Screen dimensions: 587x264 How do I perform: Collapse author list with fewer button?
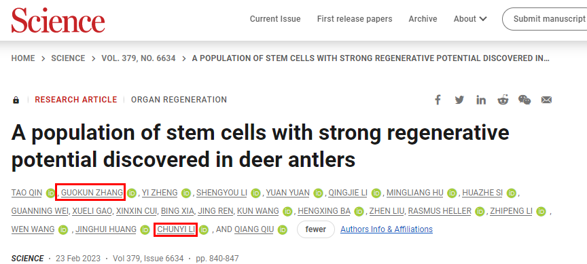(x=316, y=229)
